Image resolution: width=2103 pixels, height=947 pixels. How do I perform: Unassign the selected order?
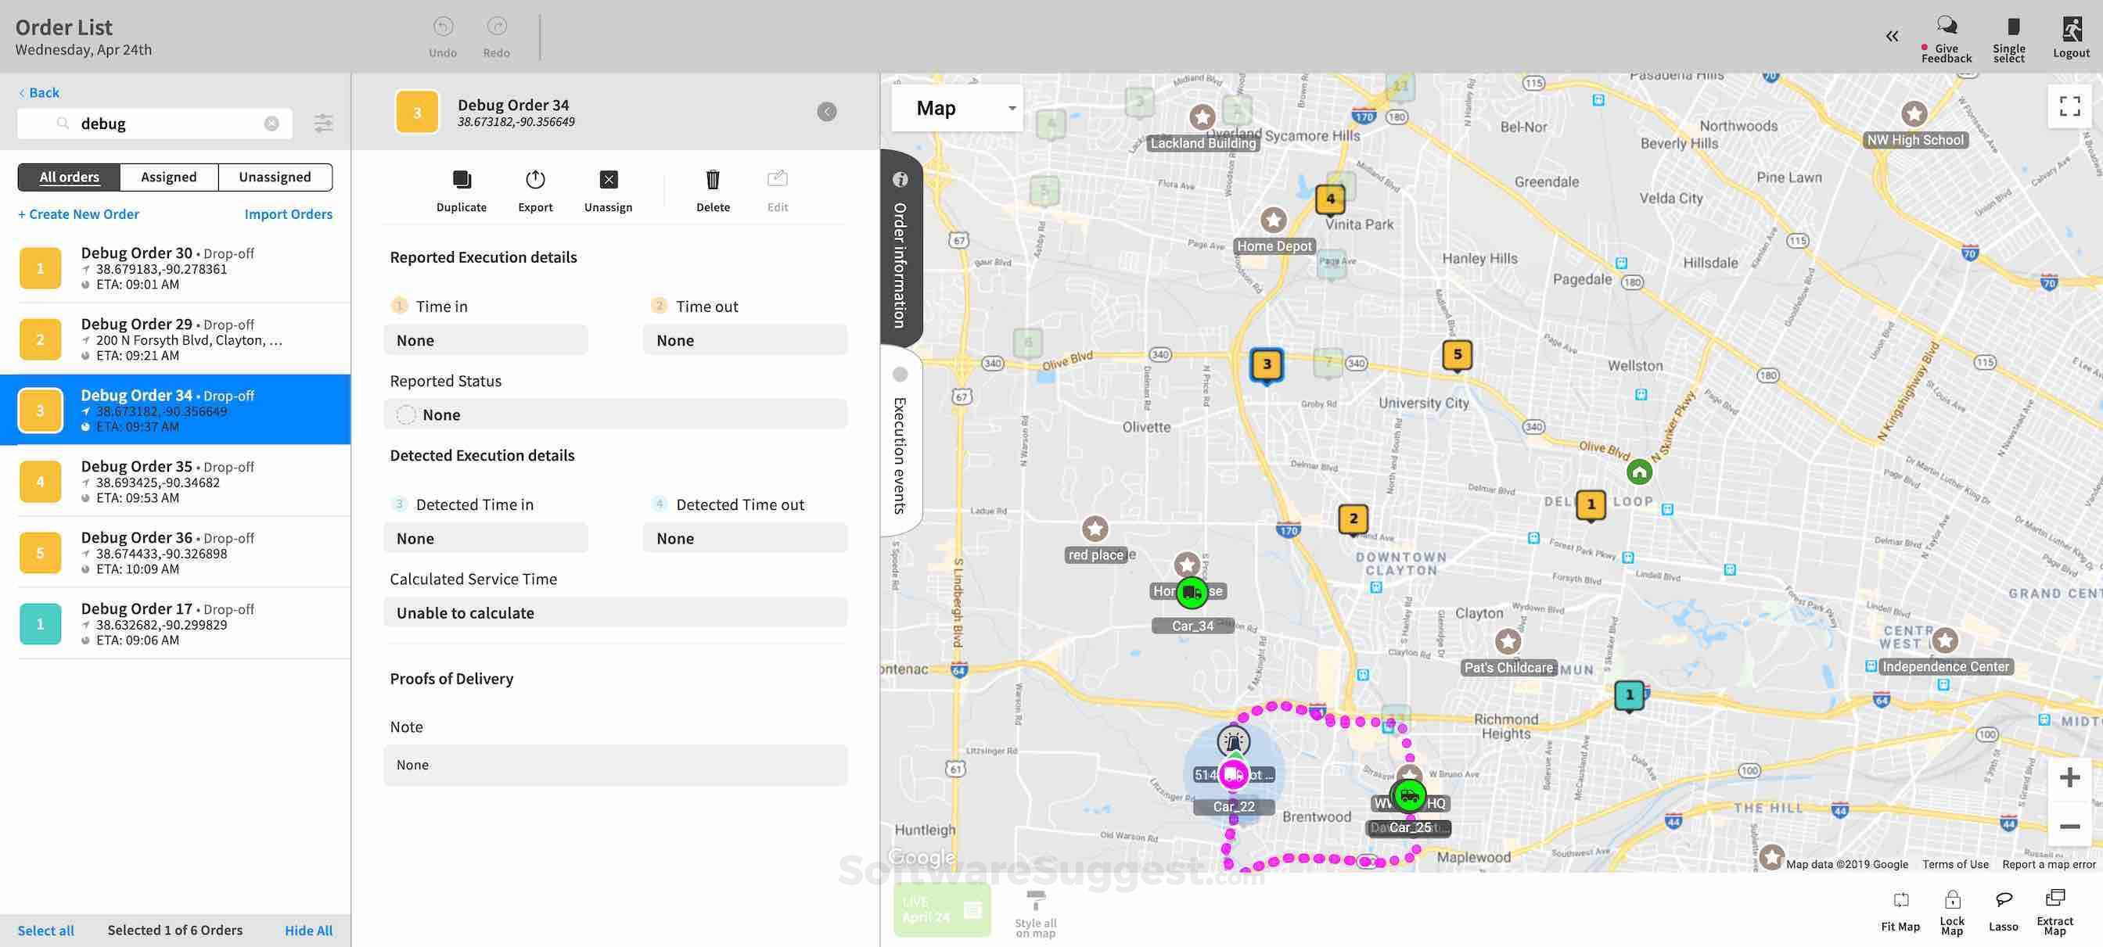[608, 181]
